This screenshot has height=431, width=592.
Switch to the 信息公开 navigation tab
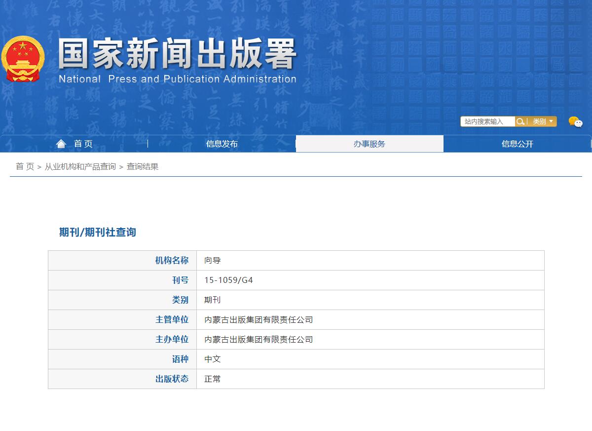[517, 144]
